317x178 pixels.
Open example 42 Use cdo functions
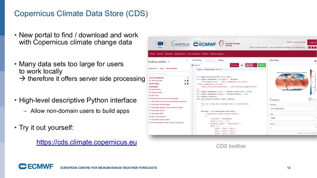click(158, 117)
